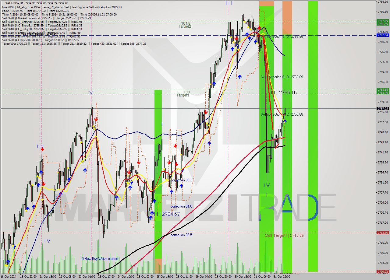This screenshot has width=390, height=280.
Task: Click the '100' Fibonacci level label
Action: [186, 92]
